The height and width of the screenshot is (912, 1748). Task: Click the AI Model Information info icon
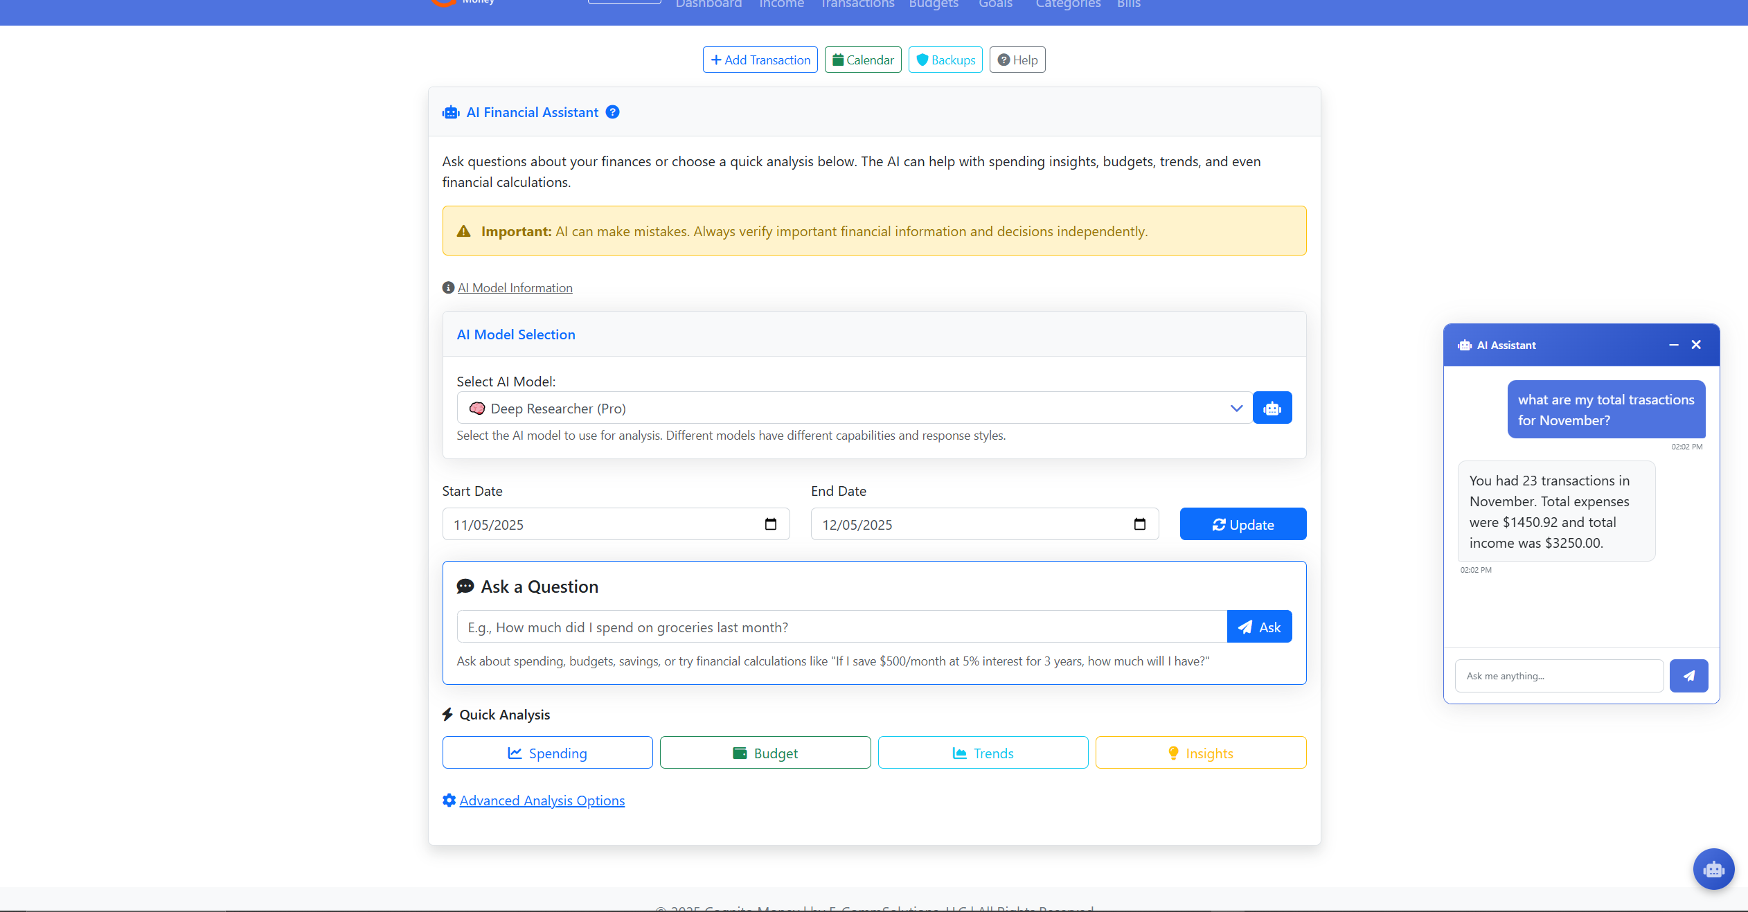pos(448,287)
